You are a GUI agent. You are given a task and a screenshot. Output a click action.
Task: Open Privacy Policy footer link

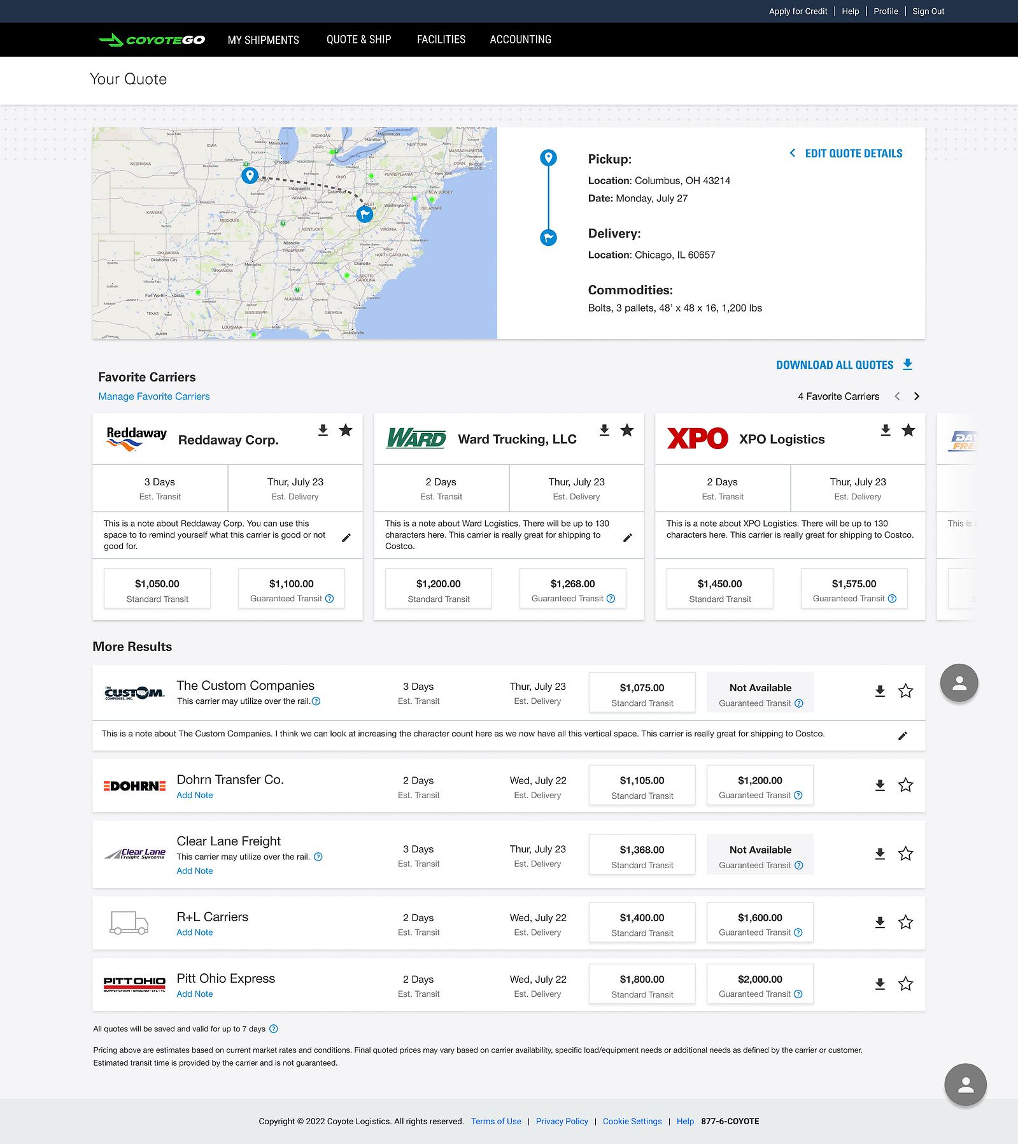click(x=562, y=1122)
